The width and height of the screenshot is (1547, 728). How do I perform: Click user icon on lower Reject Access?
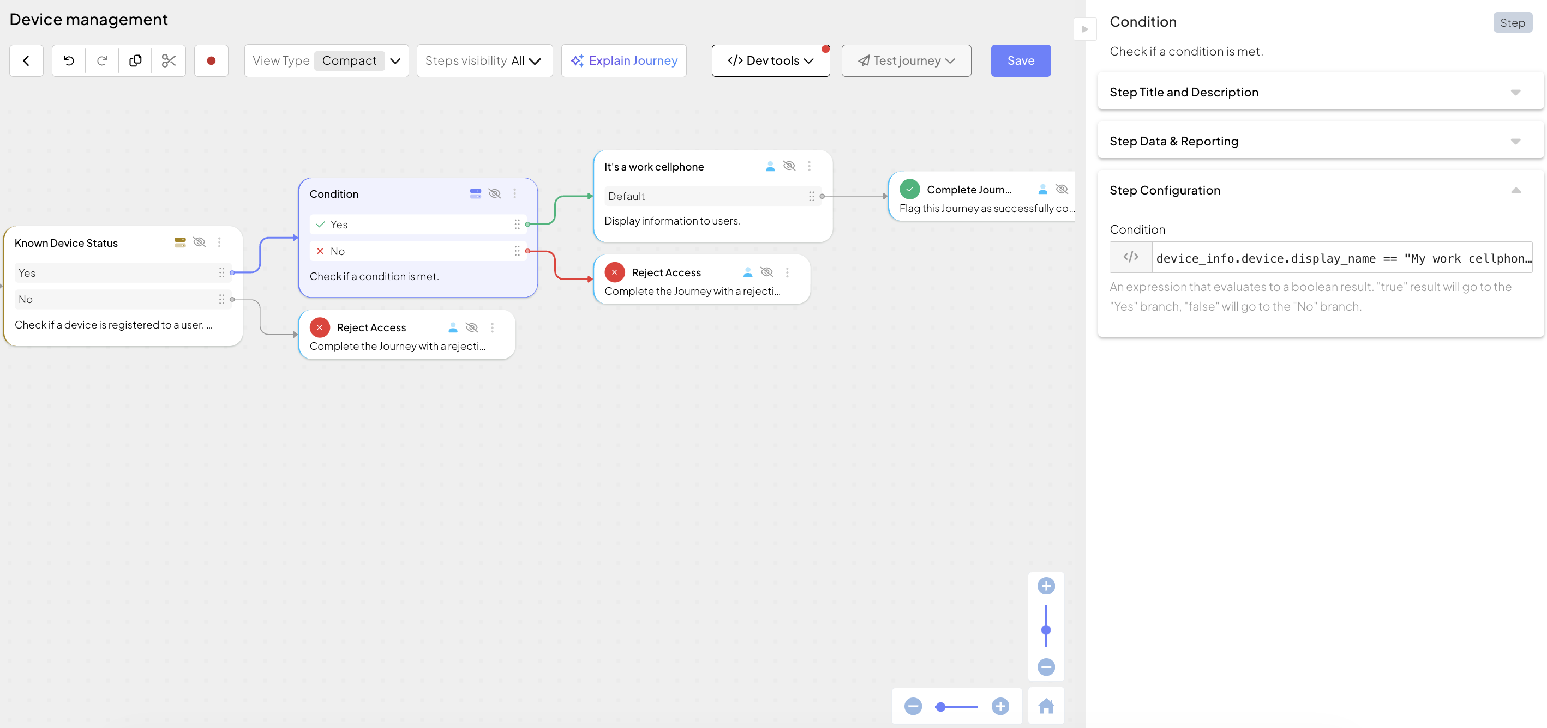(x=453, y=327)
